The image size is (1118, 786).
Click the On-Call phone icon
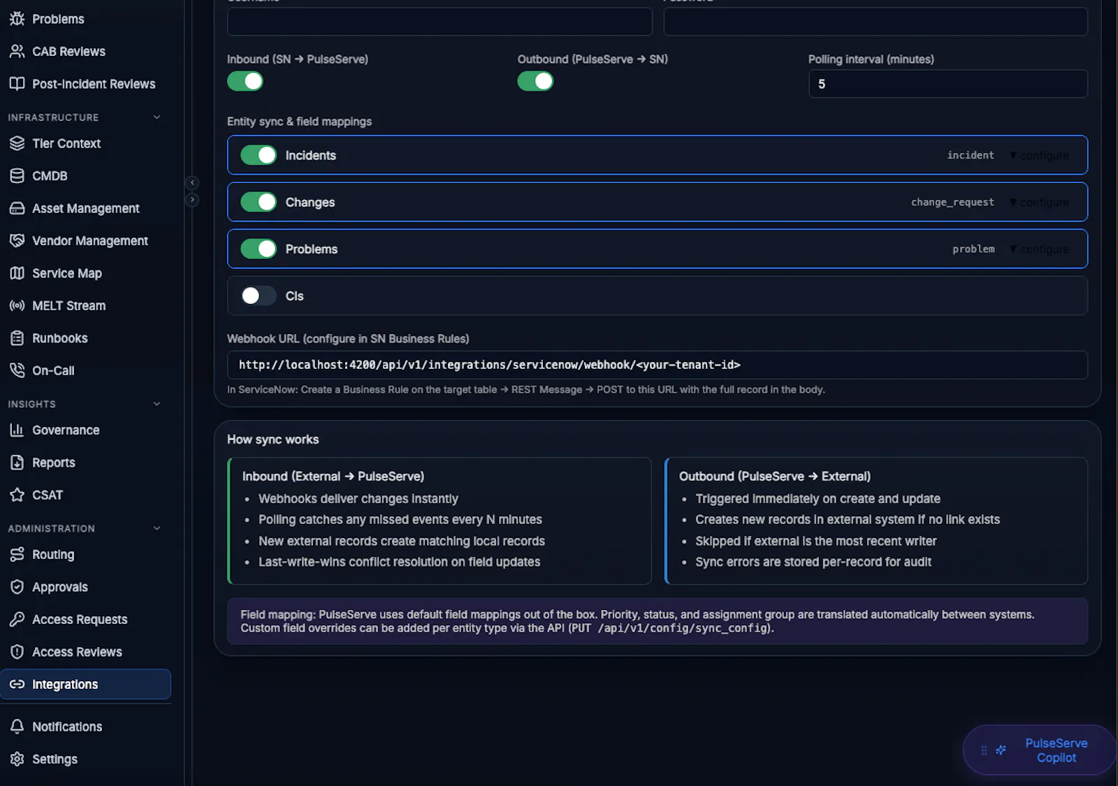point(17,370)
